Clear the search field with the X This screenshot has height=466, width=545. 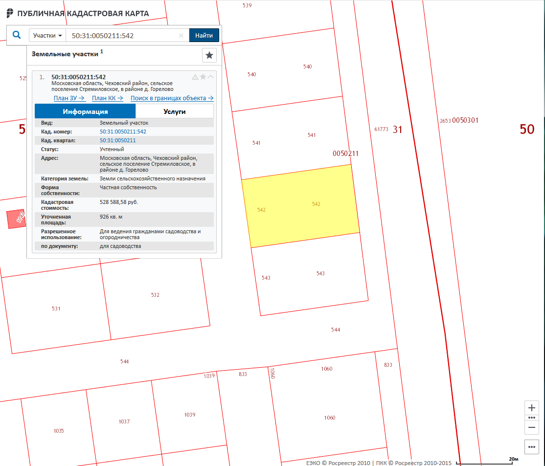tap(181, 36)
